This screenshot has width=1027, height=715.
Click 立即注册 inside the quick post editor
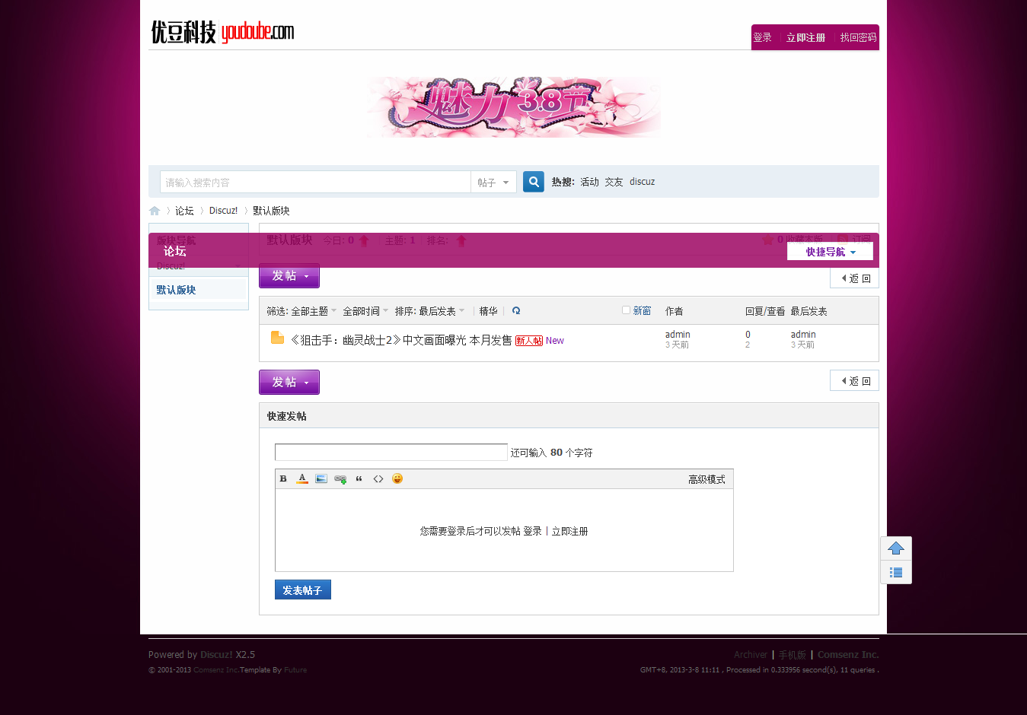tap(570, 531)
